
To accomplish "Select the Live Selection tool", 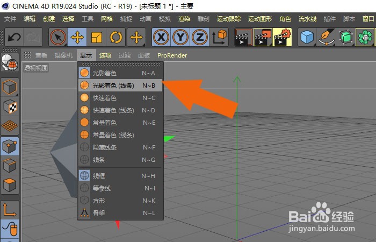I will pyautogui.click(x=58, y=37).
